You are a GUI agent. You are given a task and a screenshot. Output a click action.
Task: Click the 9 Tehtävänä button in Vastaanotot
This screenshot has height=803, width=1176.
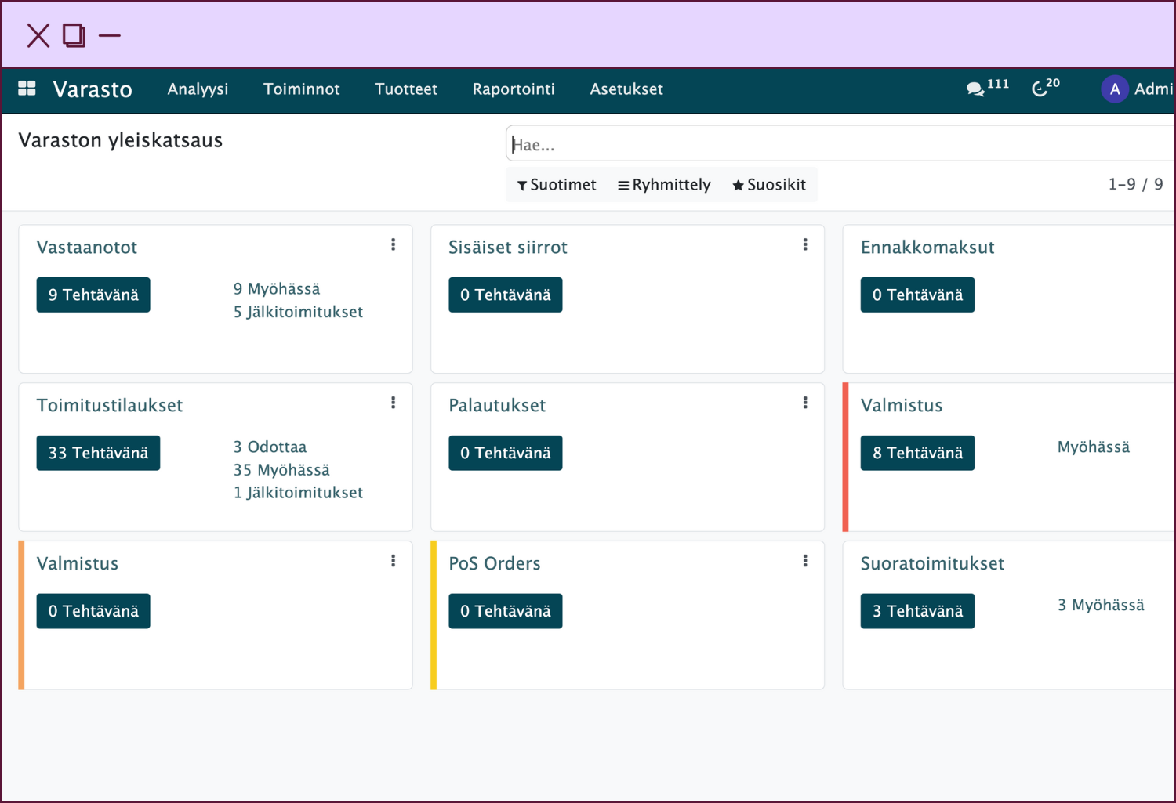coord(93,295)
